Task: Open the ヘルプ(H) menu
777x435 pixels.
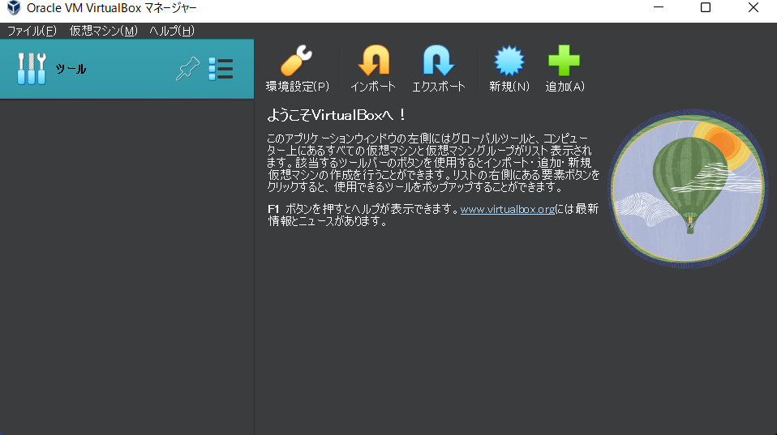Action: click(x=171, y=31)
